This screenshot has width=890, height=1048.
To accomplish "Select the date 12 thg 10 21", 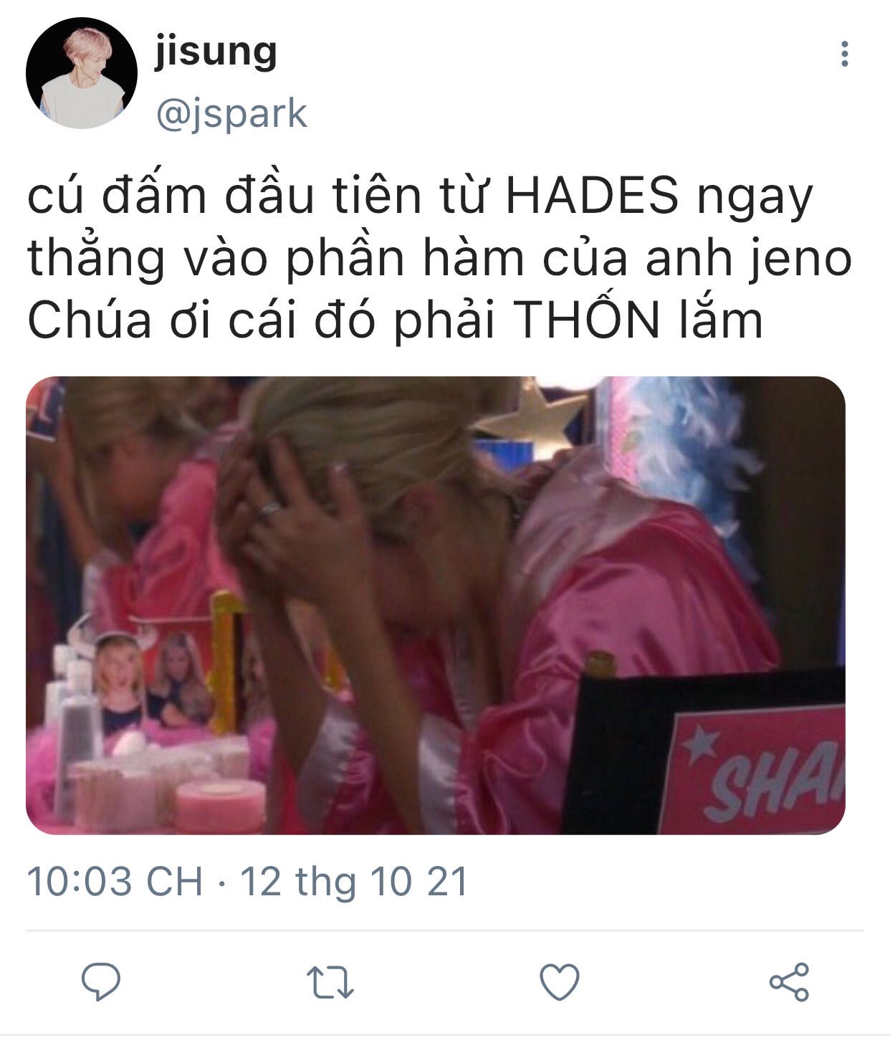I will [354, 882].
